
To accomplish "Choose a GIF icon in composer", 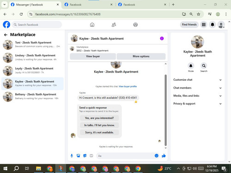I will 91,156.
